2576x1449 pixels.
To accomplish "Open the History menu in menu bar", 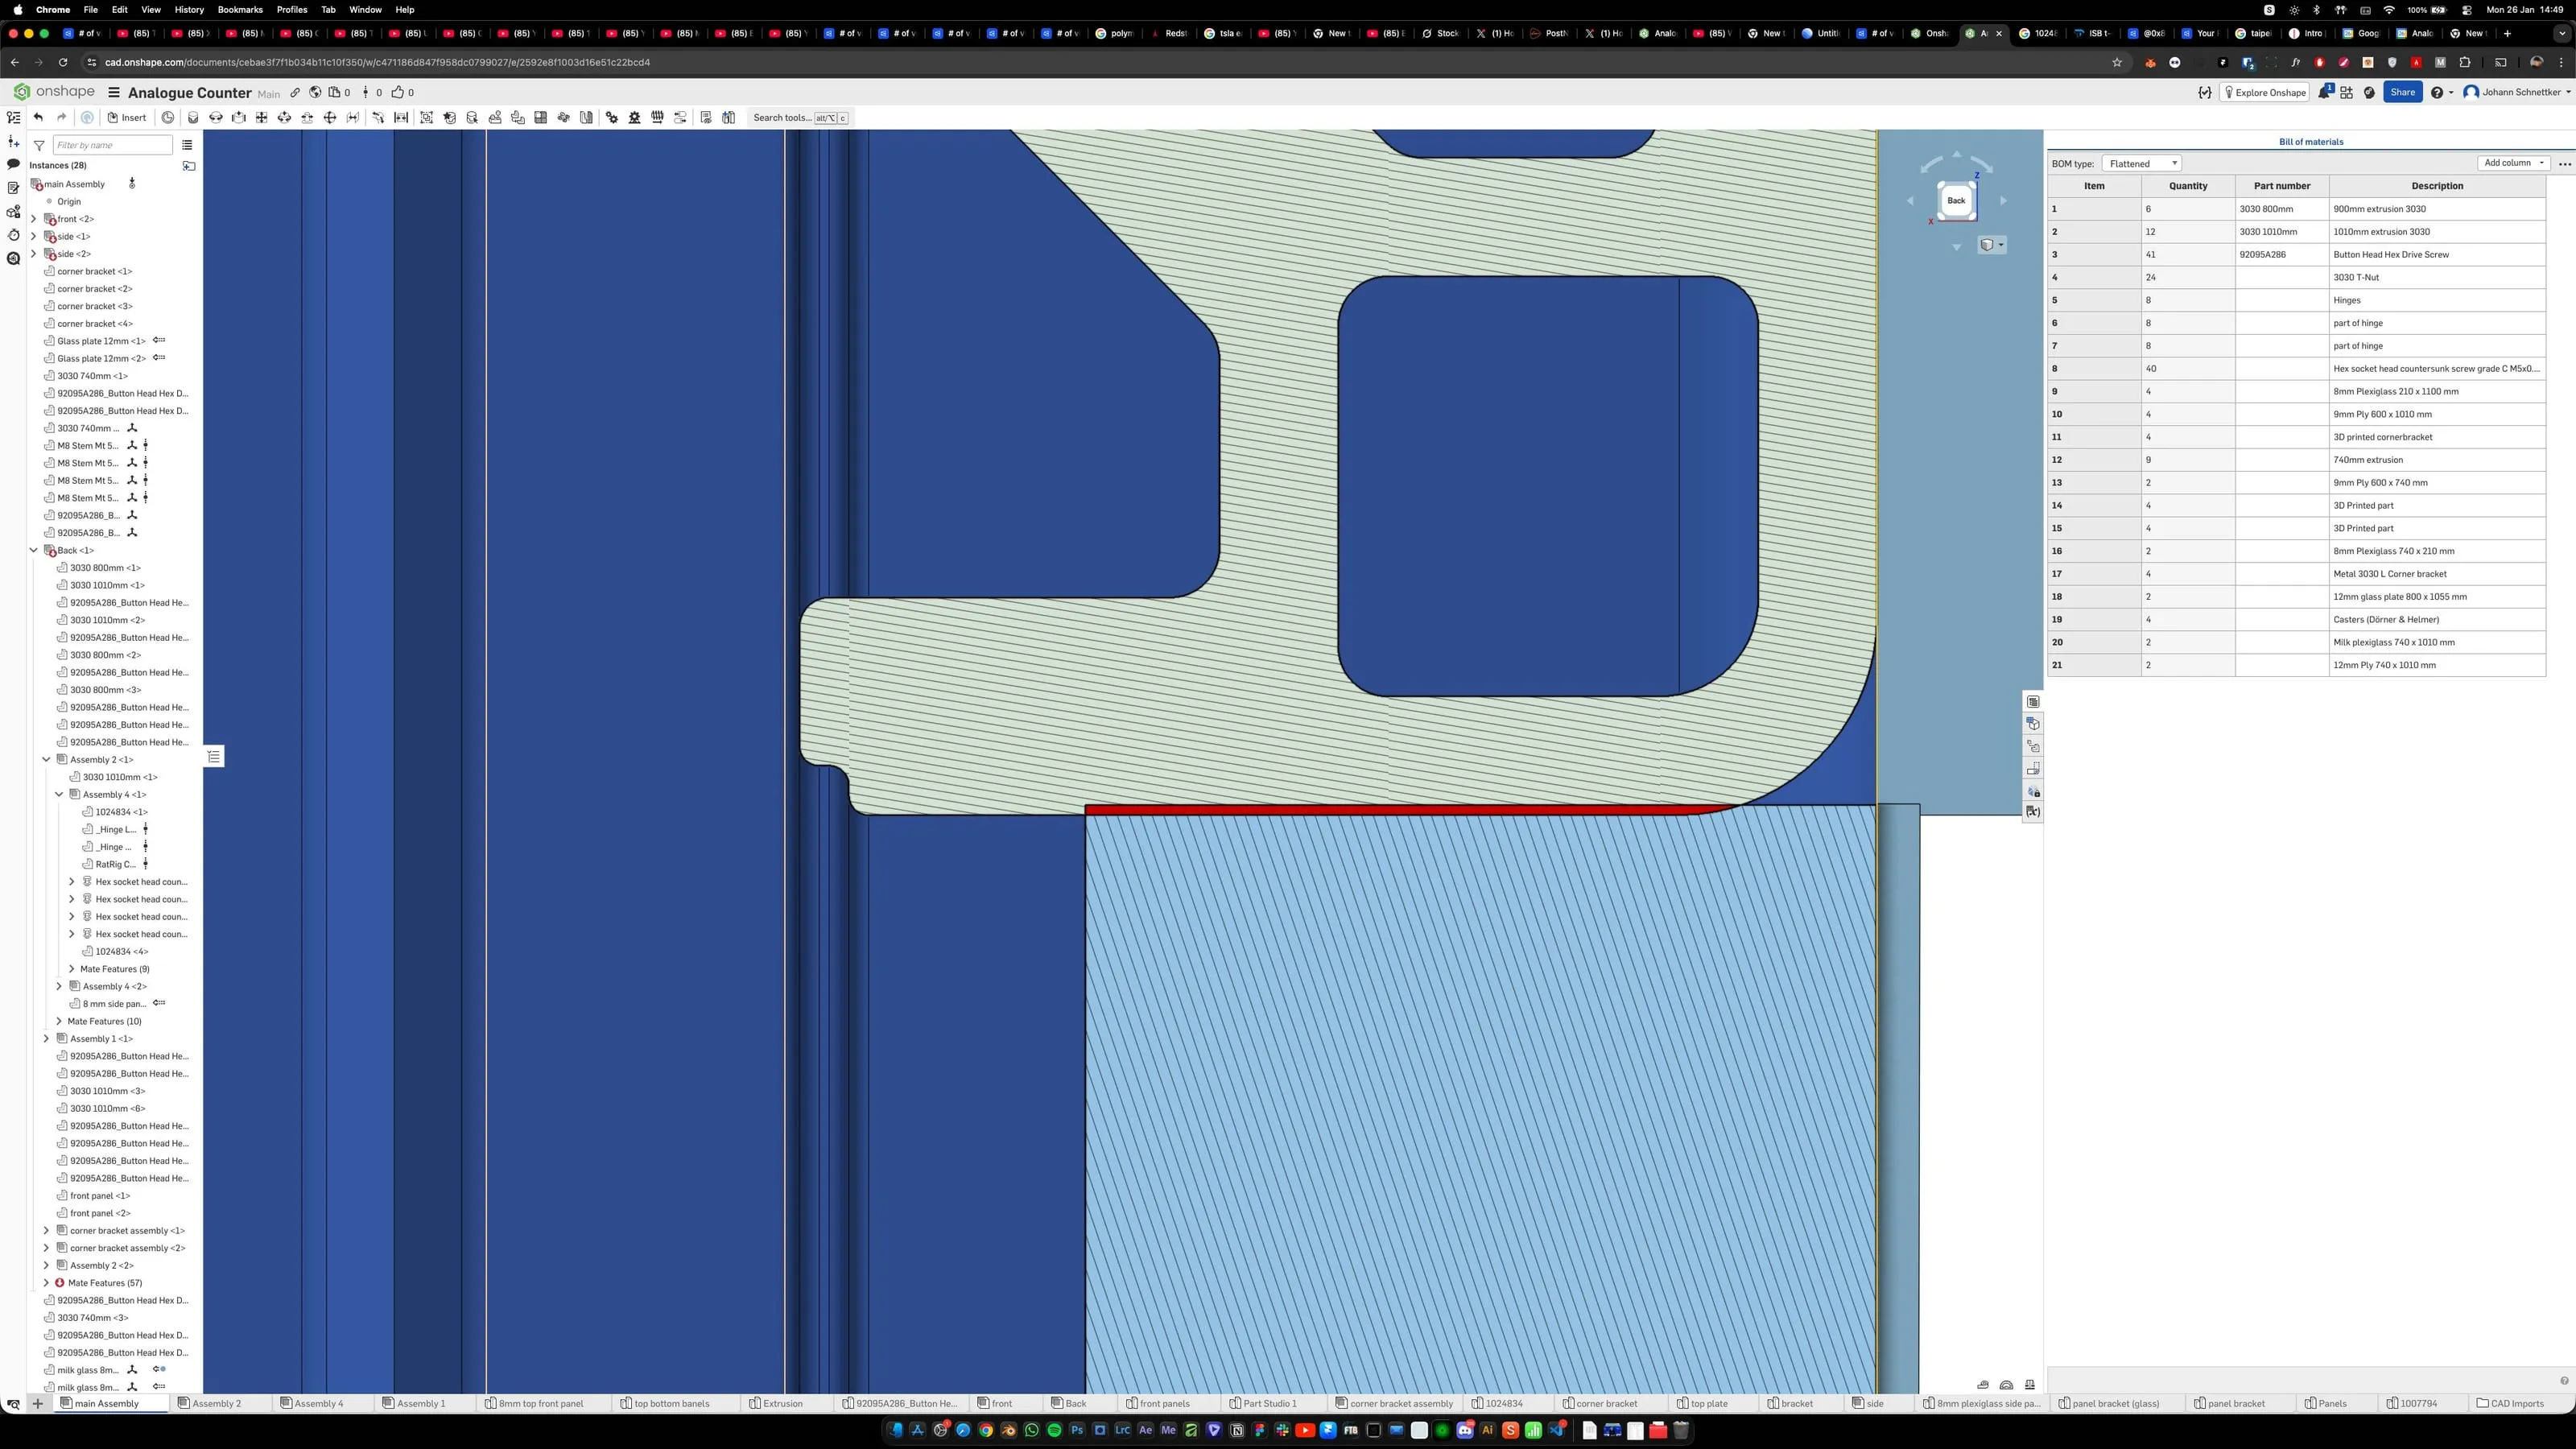I will [x=189, y=9].
